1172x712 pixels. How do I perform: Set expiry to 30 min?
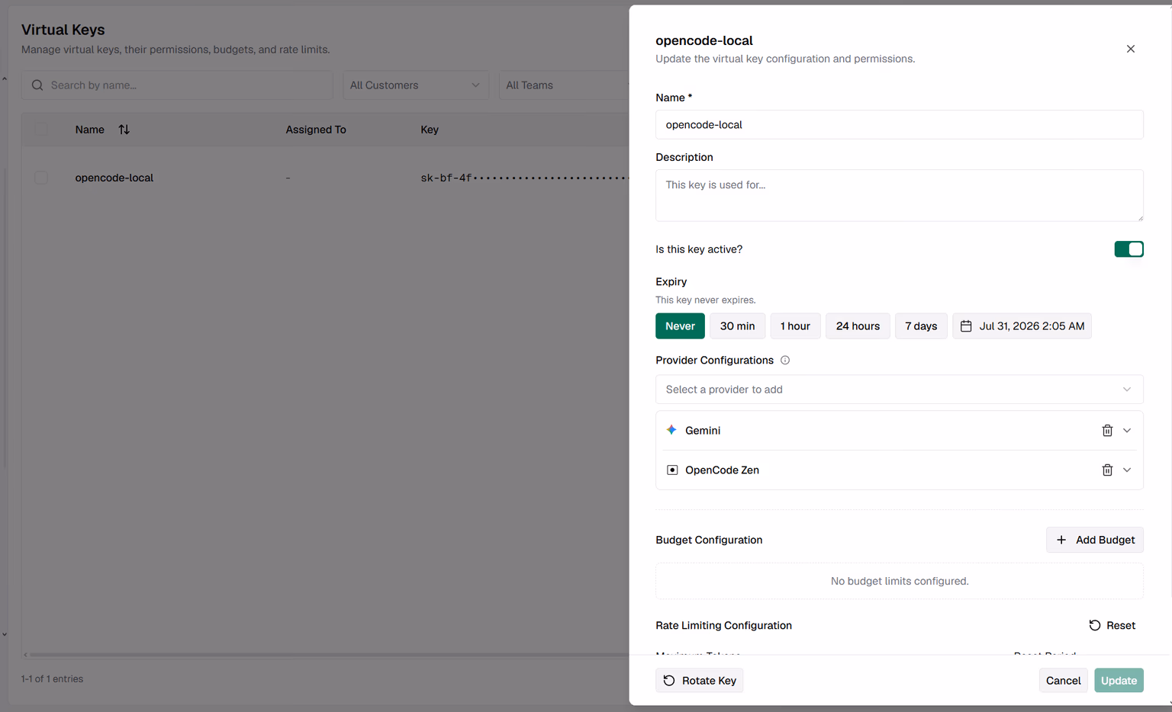pyautogui.click(x=737, y=326)
